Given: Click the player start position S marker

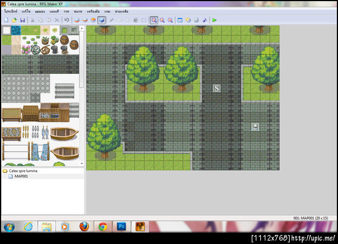Looking at the screenshot, I should [x=217, y=88].
